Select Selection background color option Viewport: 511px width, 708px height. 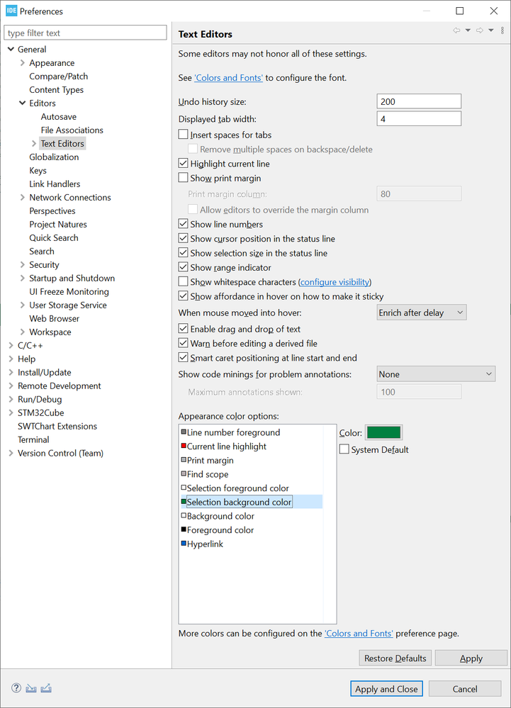click(x=239, y=502)
